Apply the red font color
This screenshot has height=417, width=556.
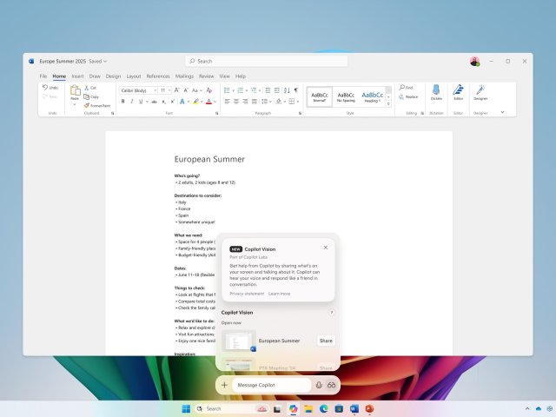click(208, 102)
